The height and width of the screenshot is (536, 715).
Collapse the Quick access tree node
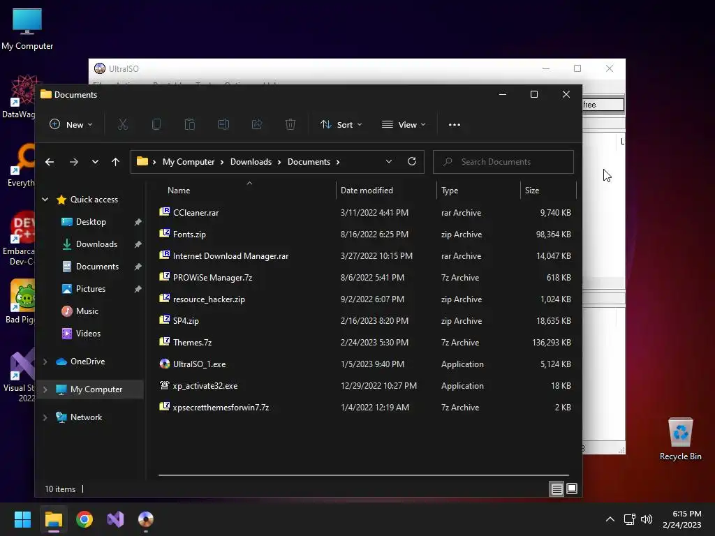(x=45, y=199)
